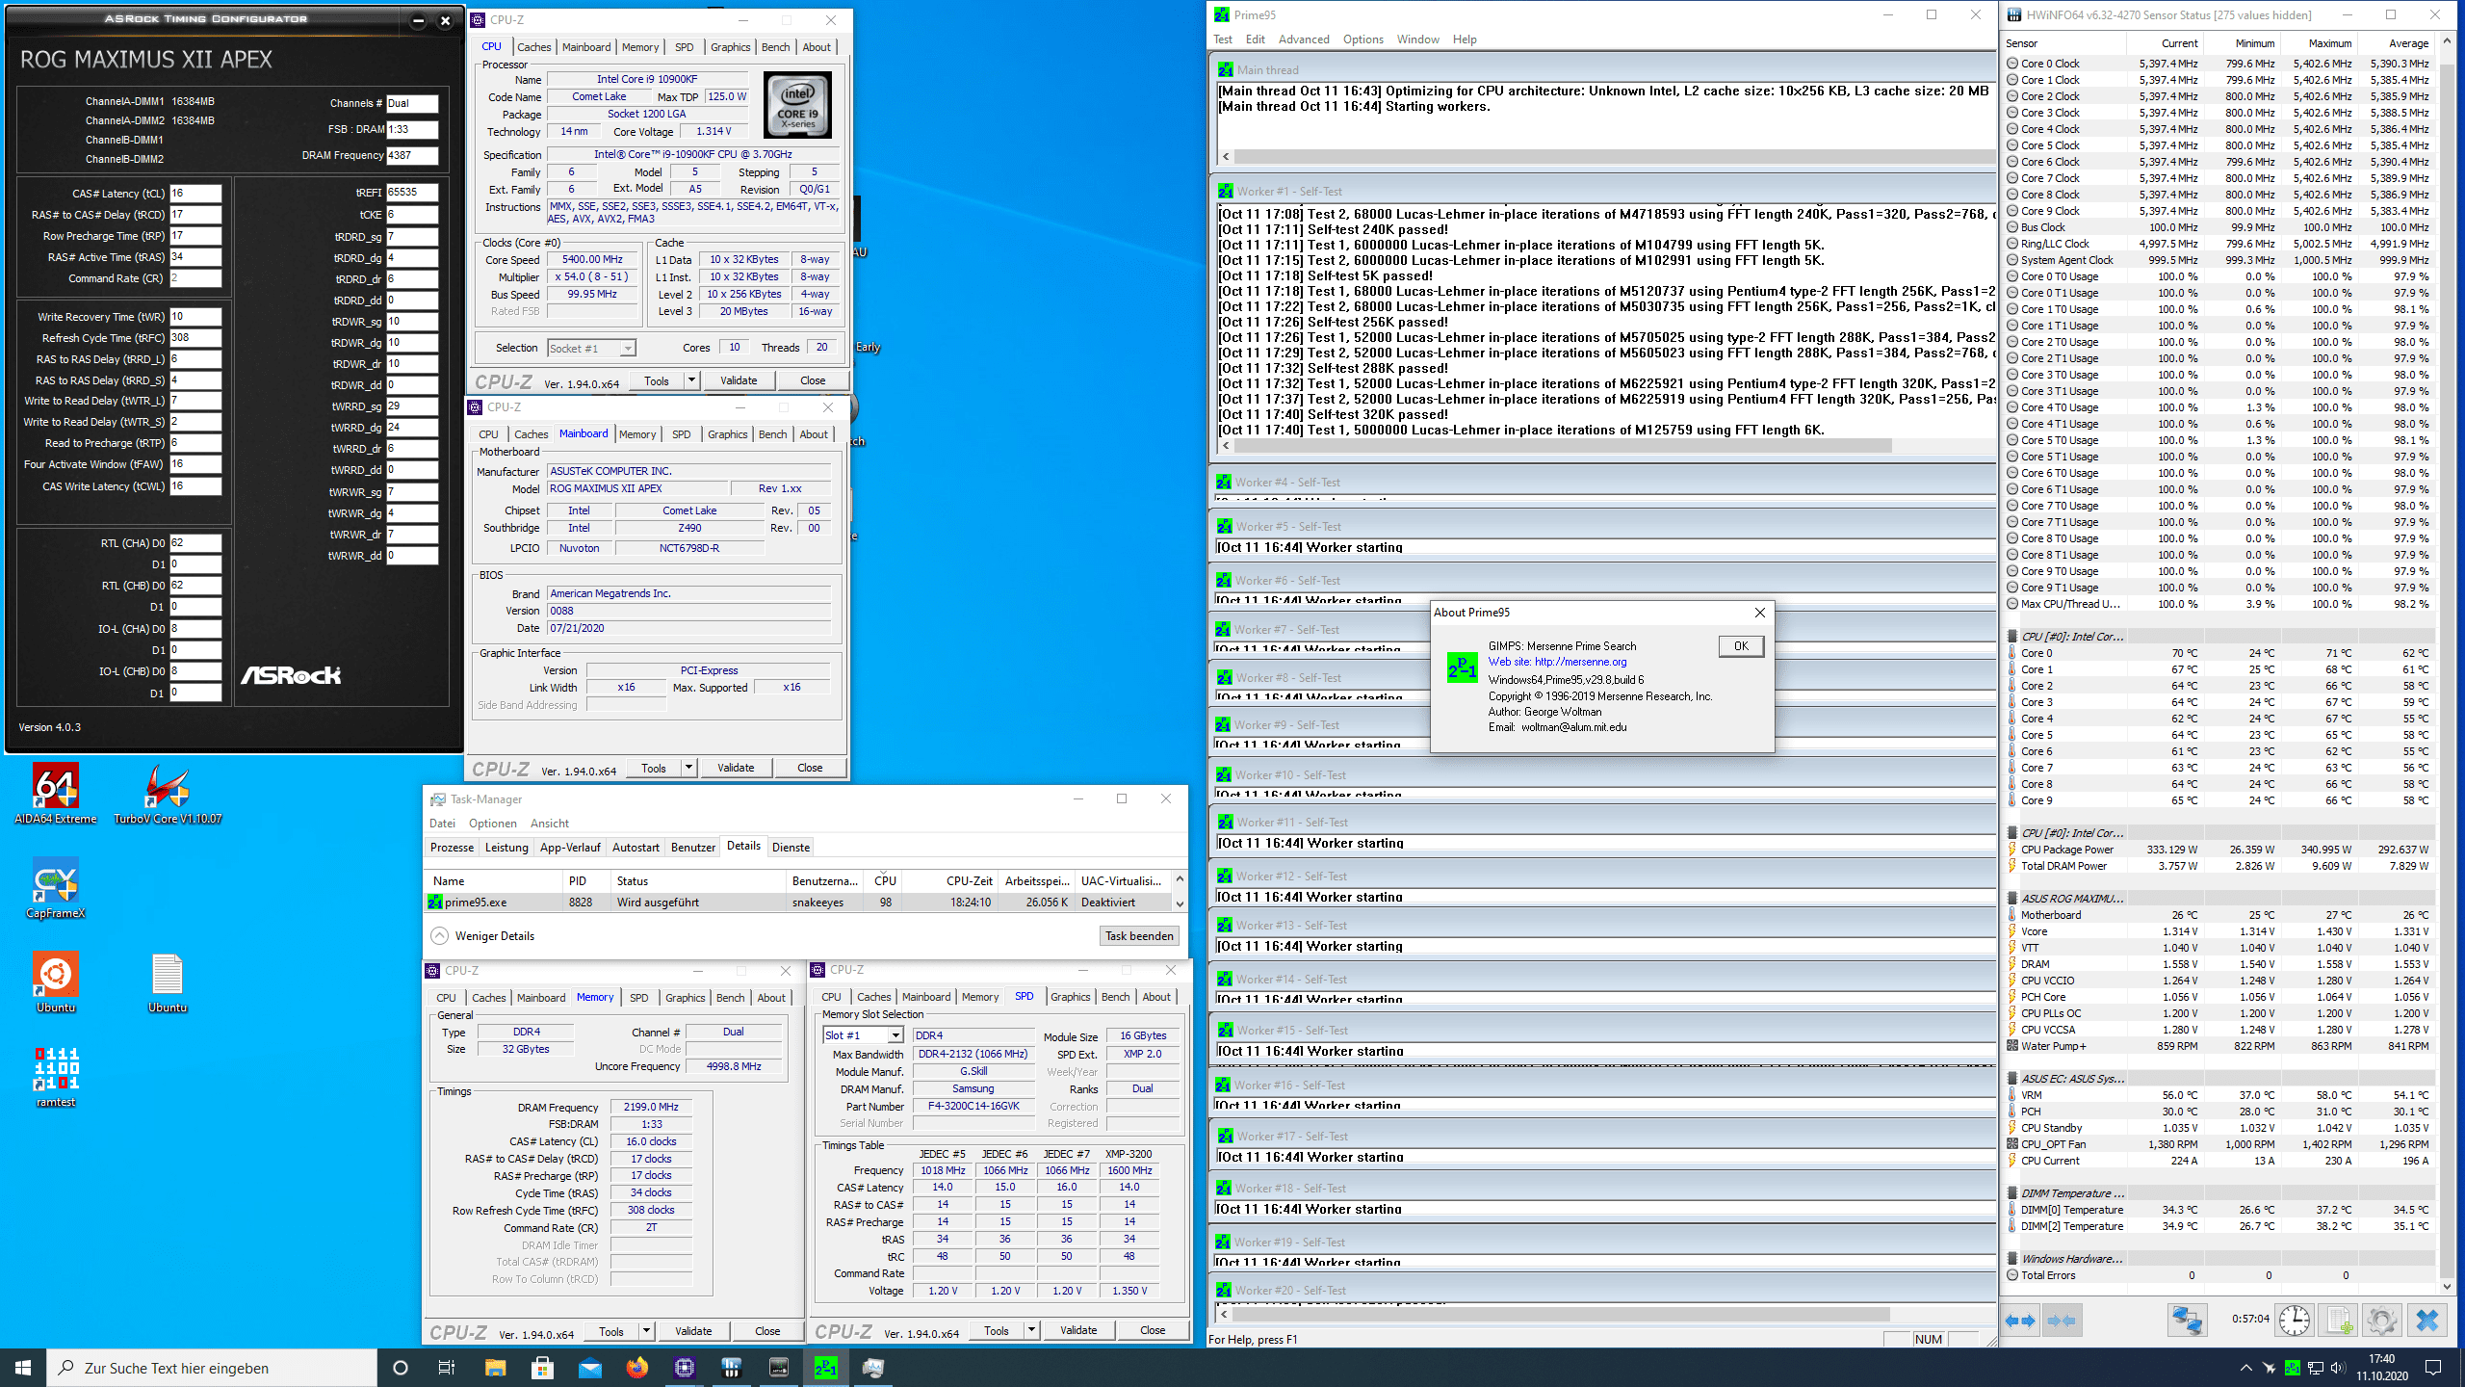
Task: Open mersenne.org web site link
Action: (1579, 662)
